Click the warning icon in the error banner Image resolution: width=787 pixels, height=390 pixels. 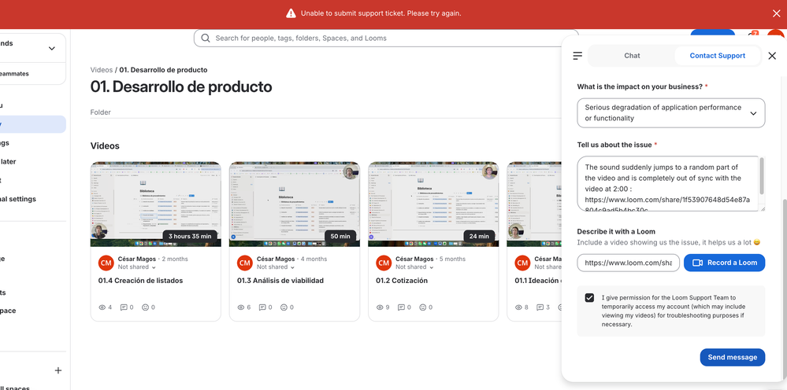(x=291, y=13)
